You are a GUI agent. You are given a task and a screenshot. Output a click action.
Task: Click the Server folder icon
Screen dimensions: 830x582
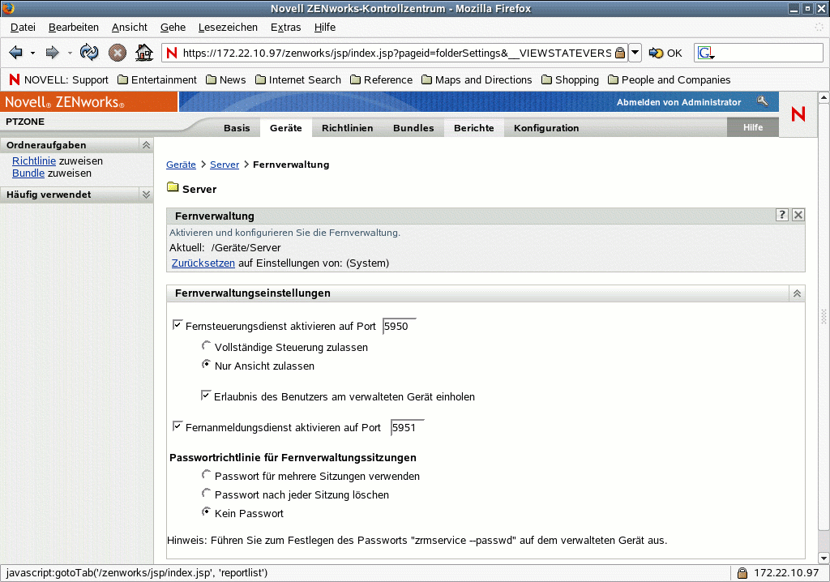[173, 187]
